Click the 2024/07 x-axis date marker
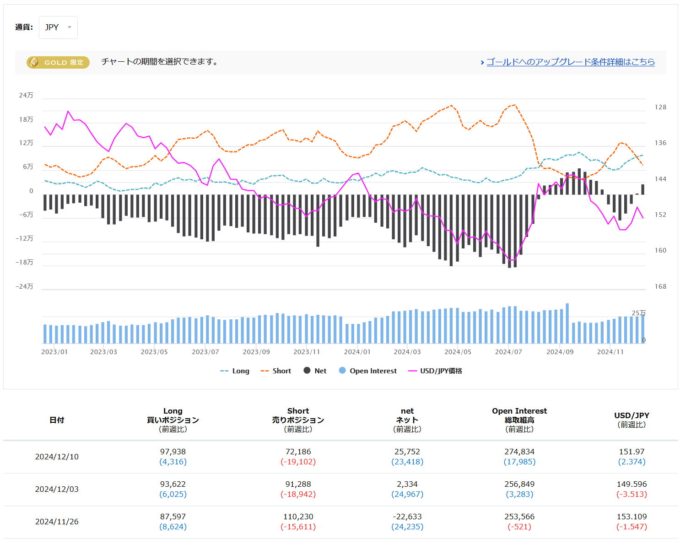Screen dimensions: 680x544 (508, 352)
